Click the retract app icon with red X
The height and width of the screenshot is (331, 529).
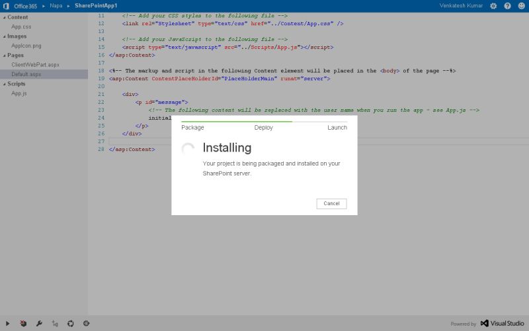23,323
